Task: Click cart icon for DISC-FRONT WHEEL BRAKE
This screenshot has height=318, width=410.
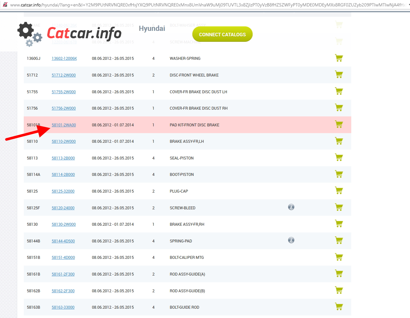Action: click(339, 75)
